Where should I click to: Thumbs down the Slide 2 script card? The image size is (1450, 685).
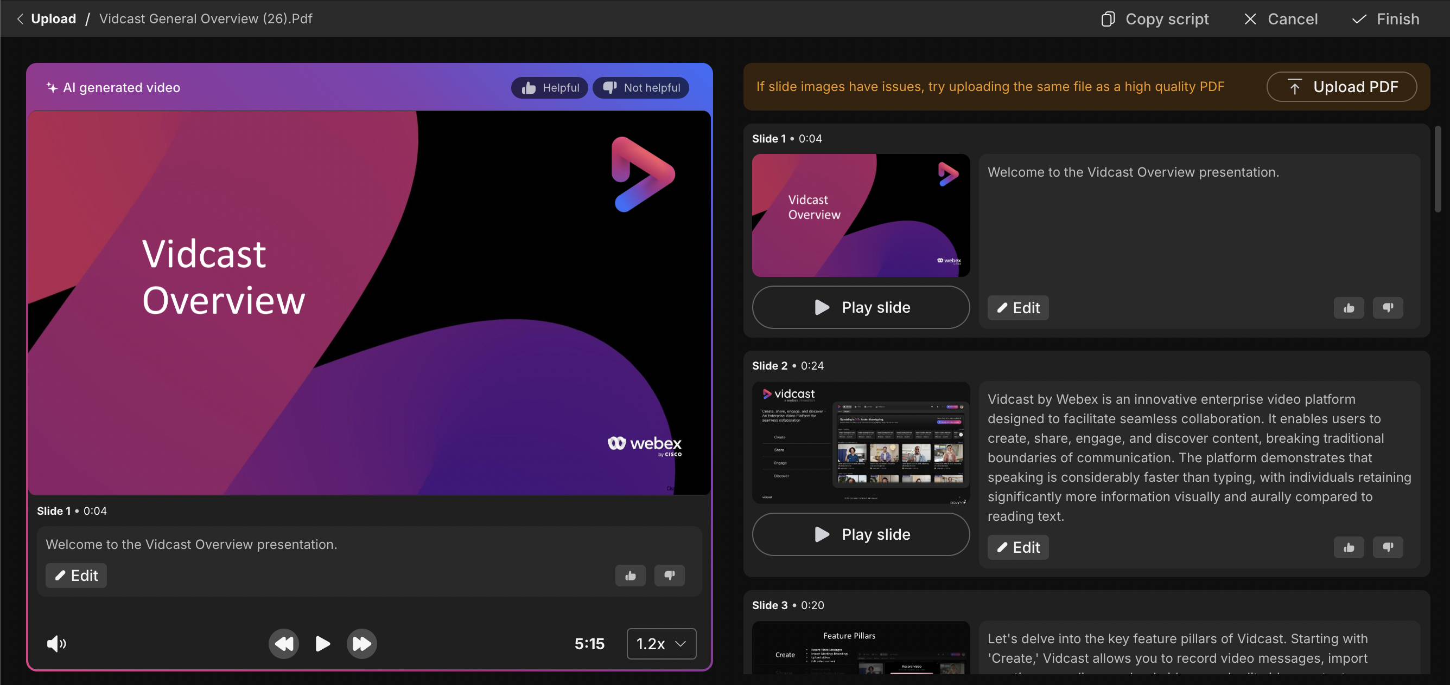[1388, 547]
